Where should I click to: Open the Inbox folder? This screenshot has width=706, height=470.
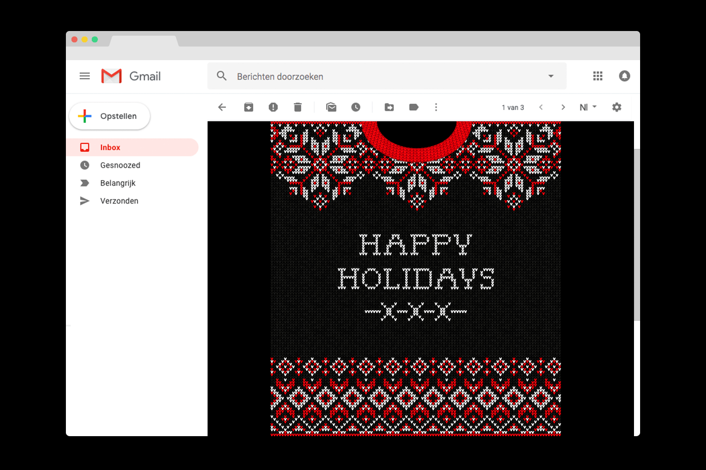click(x=132, y=147)
